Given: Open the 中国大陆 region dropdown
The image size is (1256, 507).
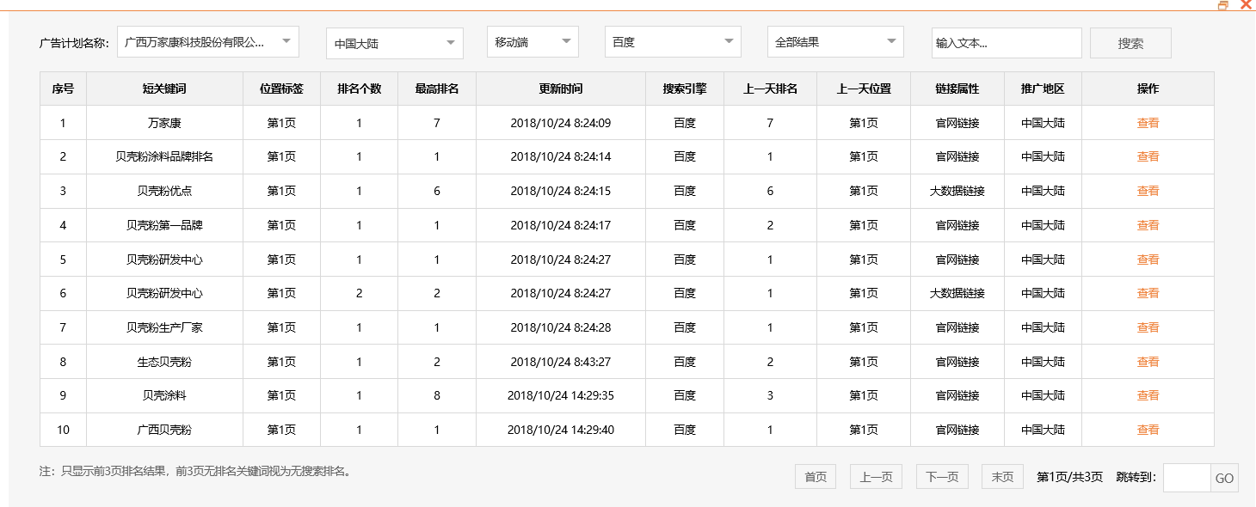Looking at the screenshot, I should (x=394, y=41).
